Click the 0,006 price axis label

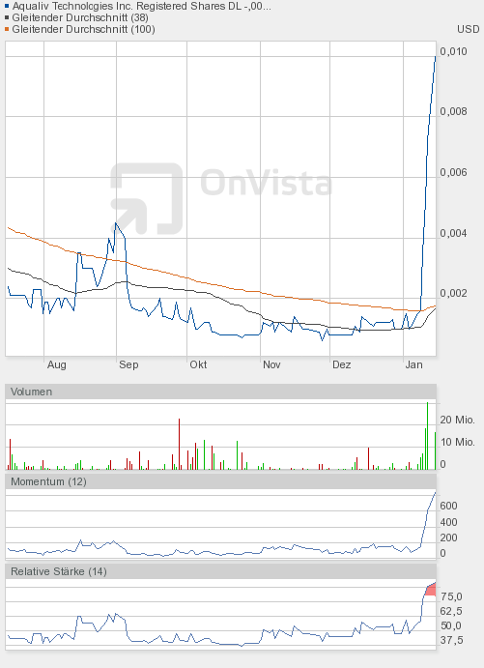(x=453, y=172)
